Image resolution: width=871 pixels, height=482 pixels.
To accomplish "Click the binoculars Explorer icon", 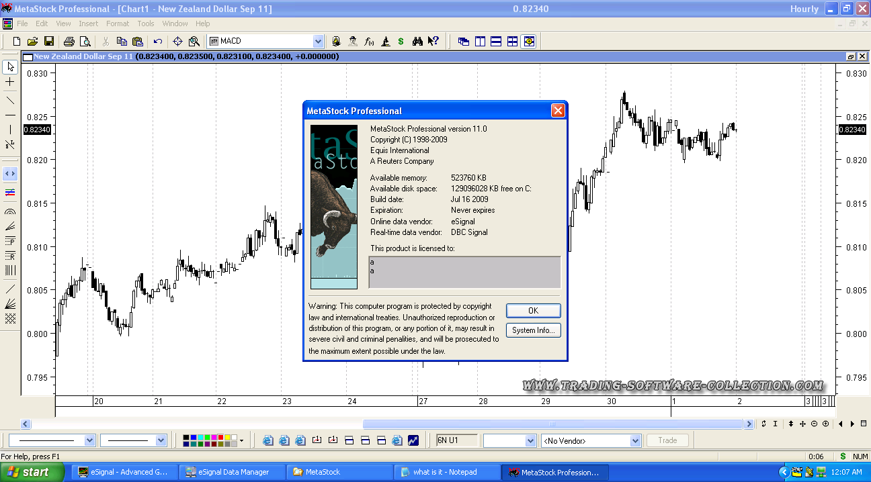I will click(417, 41).
